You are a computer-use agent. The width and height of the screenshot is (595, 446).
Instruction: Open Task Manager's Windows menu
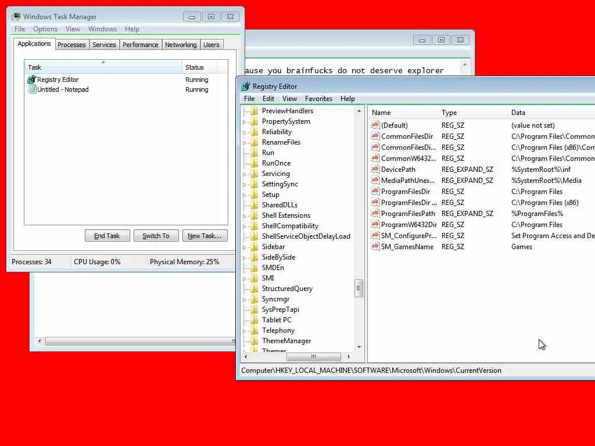pos(102,29)
